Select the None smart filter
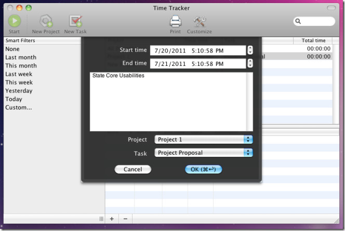This screenshot has height=231, width=345. (12, 49)
